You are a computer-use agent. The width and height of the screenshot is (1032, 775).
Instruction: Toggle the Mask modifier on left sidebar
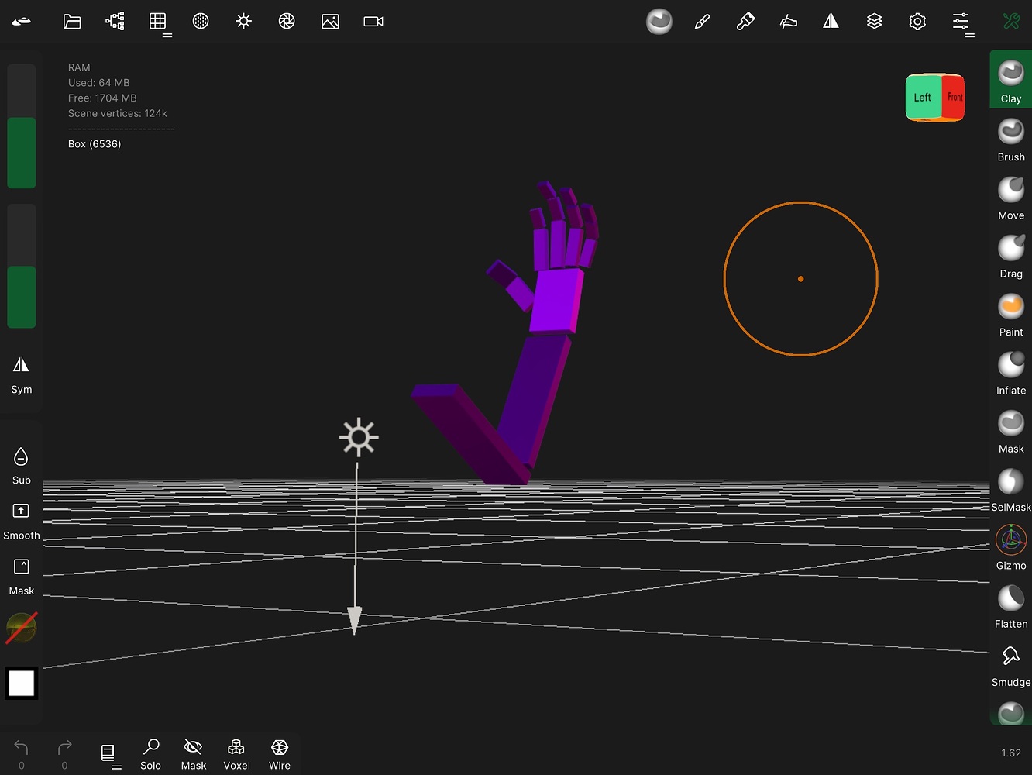pyautogui.click(x=22, y=577)
